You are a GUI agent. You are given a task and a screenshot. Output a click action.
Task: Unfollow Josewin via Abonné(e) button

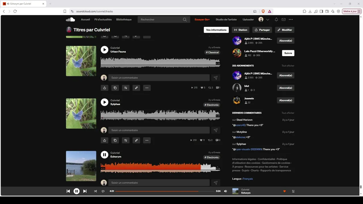(x=286, y=100)
